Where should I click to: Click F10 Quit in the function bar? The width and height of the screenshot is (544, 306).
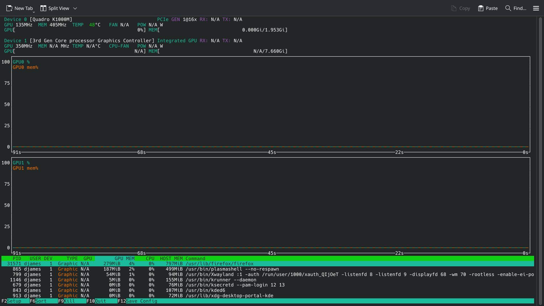coord(100,301)
